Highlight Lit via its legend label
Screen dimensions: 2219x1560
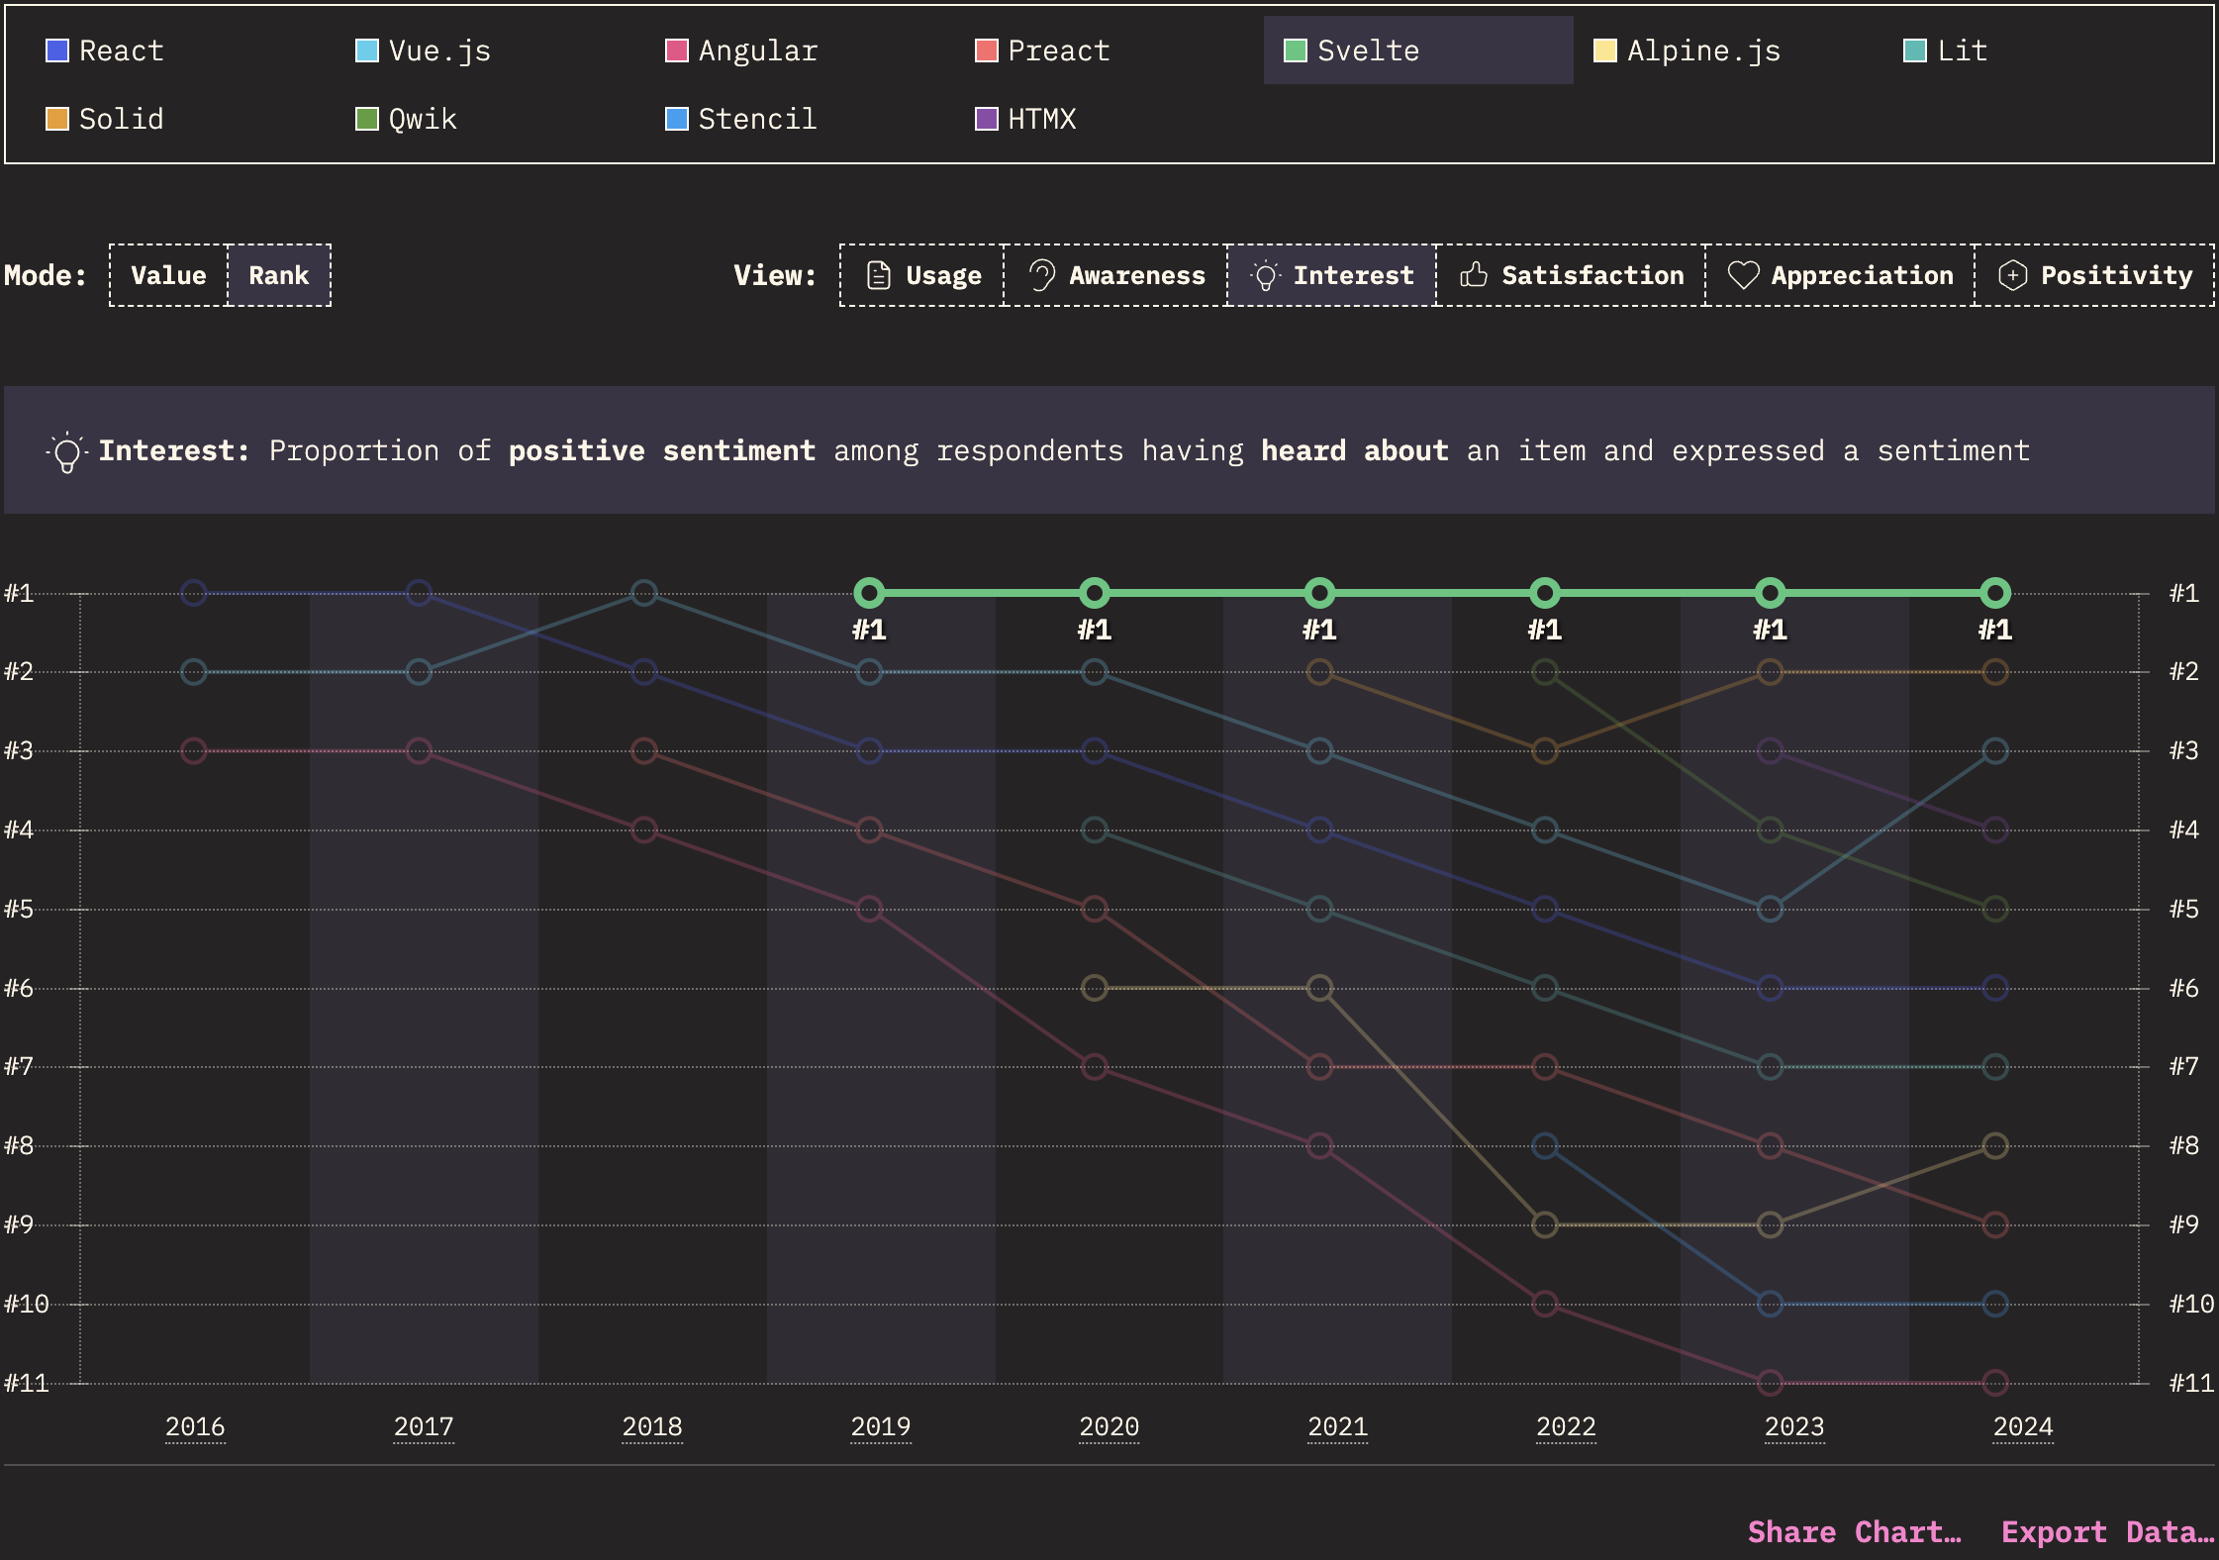coord(1963,50)
